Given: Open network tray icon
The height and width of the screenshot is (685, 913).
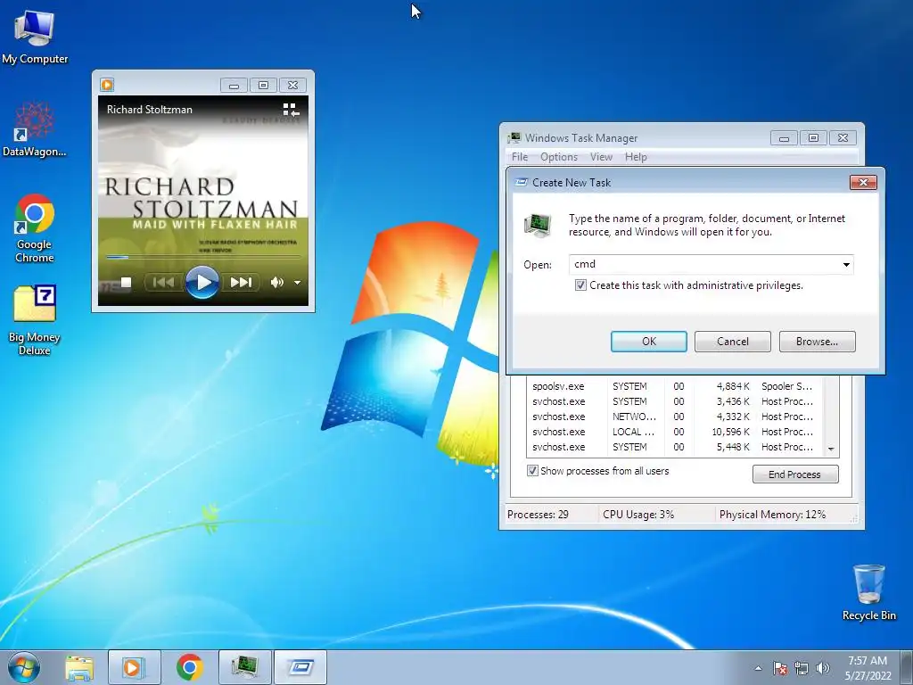Looking at the screenshot, I should pyautogui.click(x=802, y=668).
